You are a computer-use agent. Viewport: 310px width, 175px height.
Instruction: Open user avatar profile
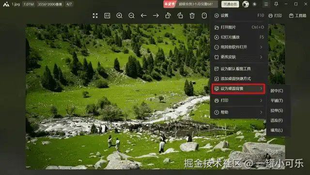246,4
